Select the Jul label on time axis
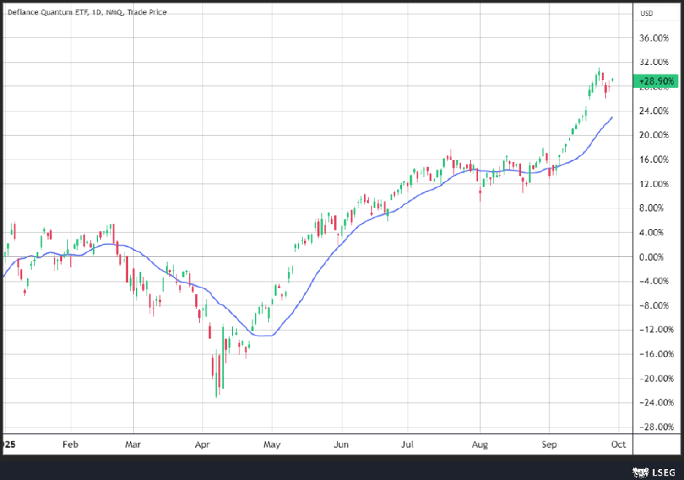 pyautogui.click(x=407, y=444)
